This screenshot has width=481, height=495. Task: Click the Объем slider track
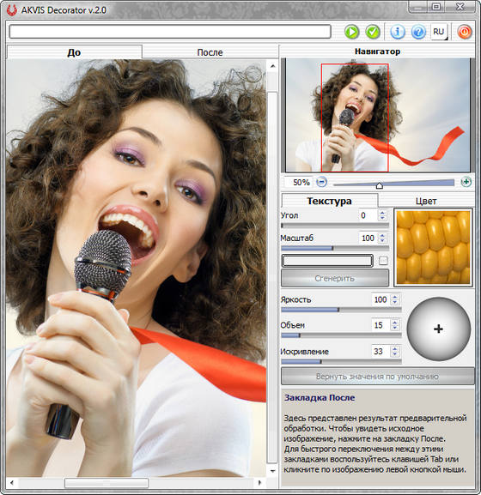(341, 335)
